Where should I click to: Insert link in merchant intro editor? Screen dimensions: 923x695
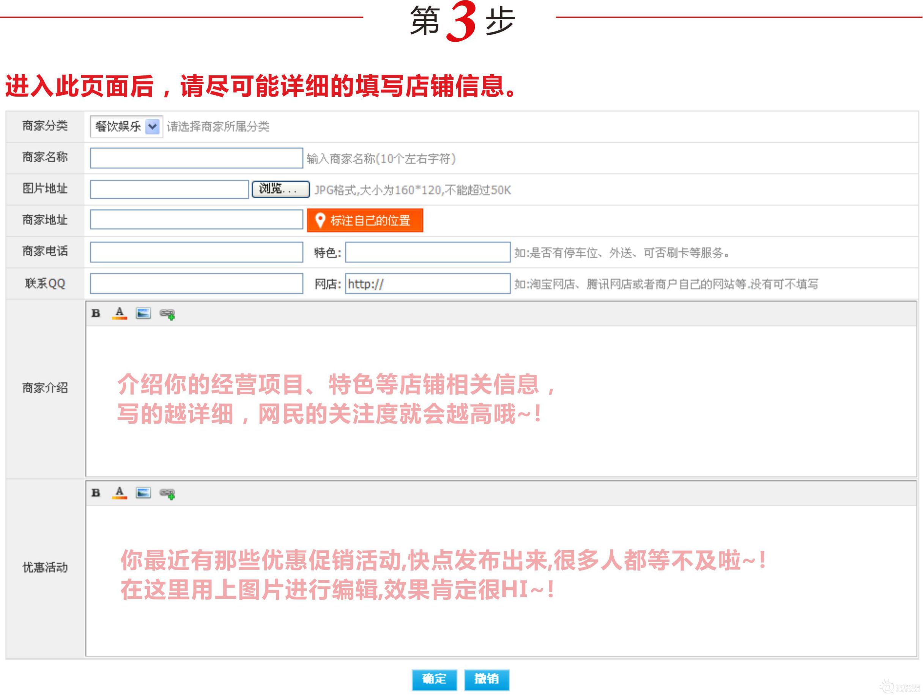167,314
